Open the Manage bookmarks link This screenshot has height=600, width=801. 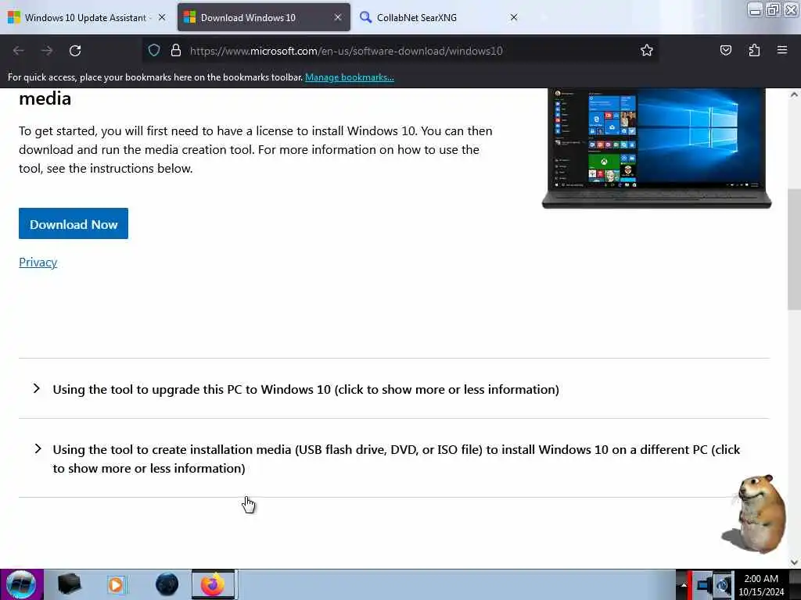350,77
